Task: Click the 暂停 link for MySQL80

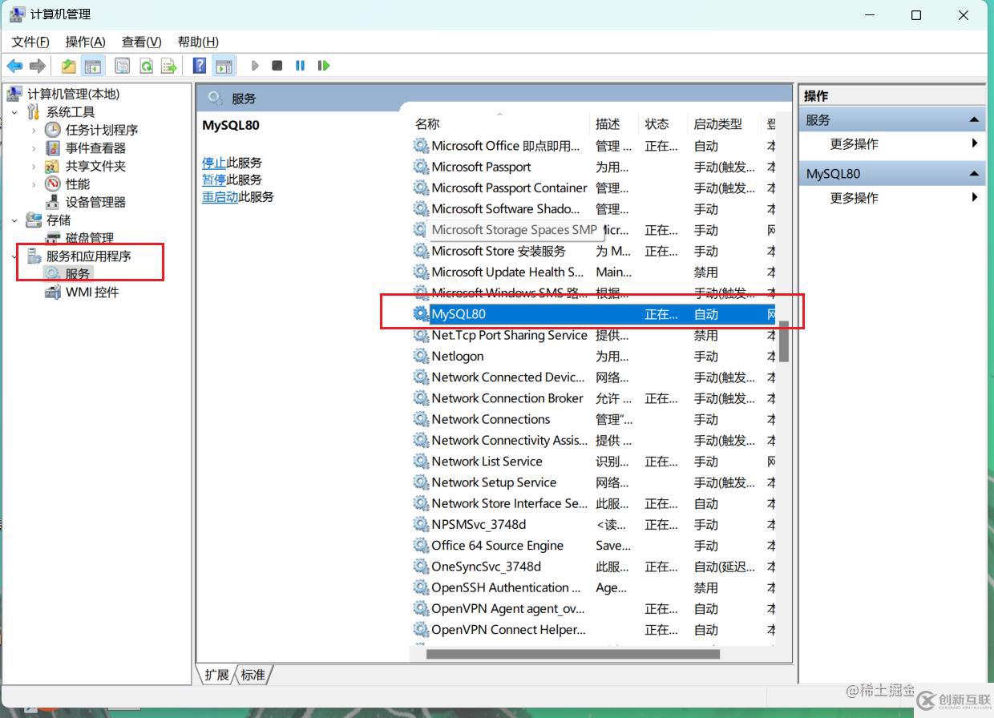Action: coord(214,179)
